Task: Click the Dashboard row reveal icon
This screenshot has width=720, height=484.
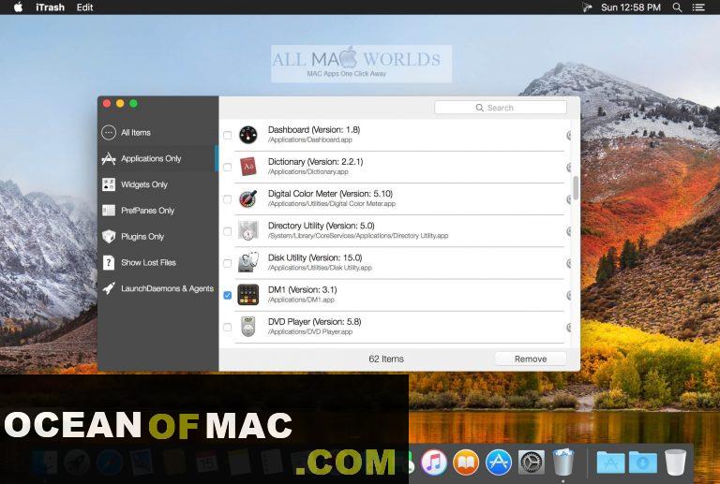Action: (x=569, y=135)
